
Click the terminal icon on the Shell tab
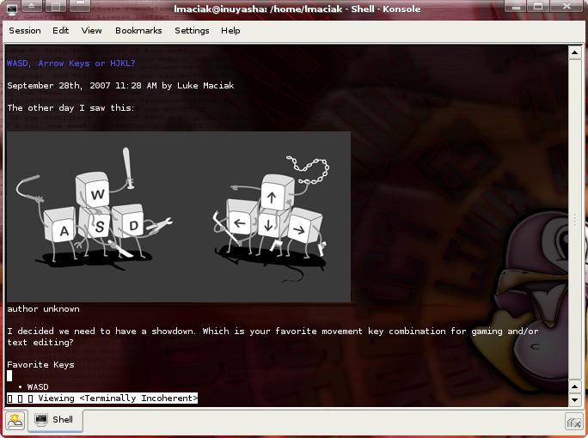coord(40,420)
